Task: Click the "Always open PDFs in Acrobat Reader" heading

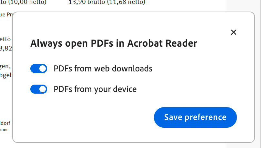Action: 114,43
